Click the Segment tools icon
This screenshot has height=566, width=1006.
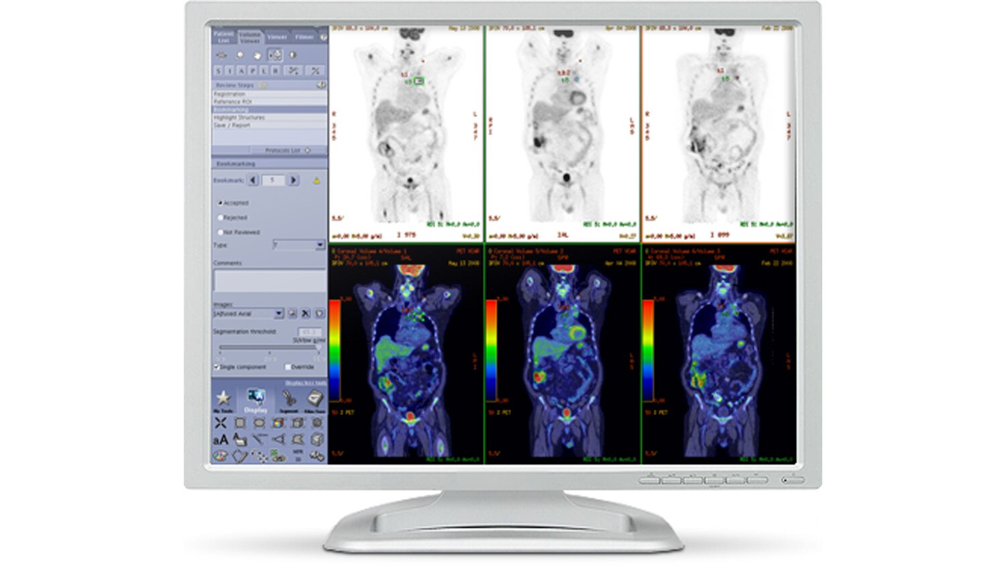click(x=289, y=396)
